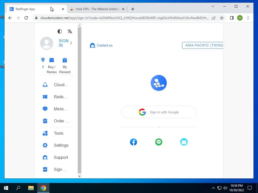
Task: Open the tab search dropdown arrow
Action: (x=213, y=6)
